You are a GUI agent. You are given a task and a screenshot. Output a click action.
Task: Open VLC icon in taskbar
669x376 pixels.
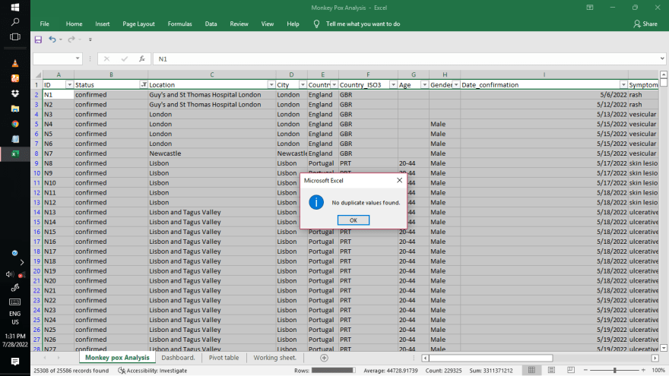15,64
